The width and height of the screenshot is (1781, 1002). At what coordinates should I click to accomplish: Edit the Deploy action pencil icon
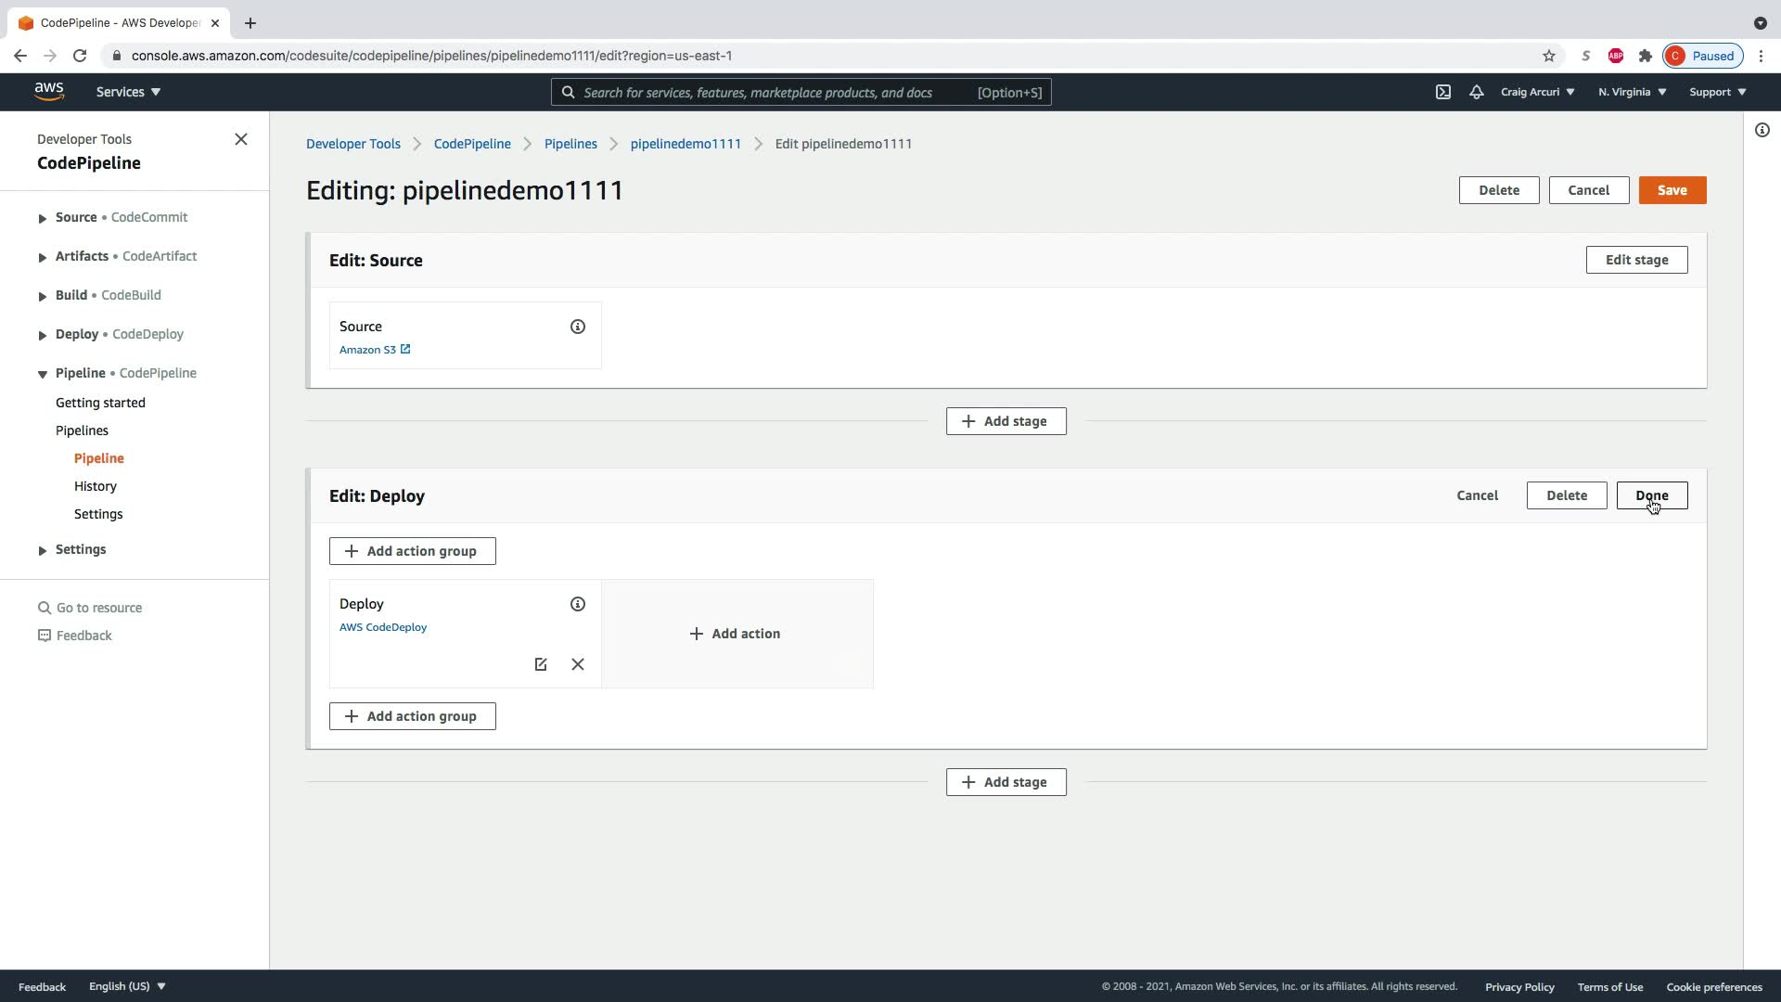coord(541,664)
